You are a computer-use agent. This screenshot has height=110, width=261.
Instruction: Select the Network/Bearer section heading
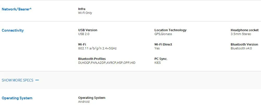pos(16,9)
